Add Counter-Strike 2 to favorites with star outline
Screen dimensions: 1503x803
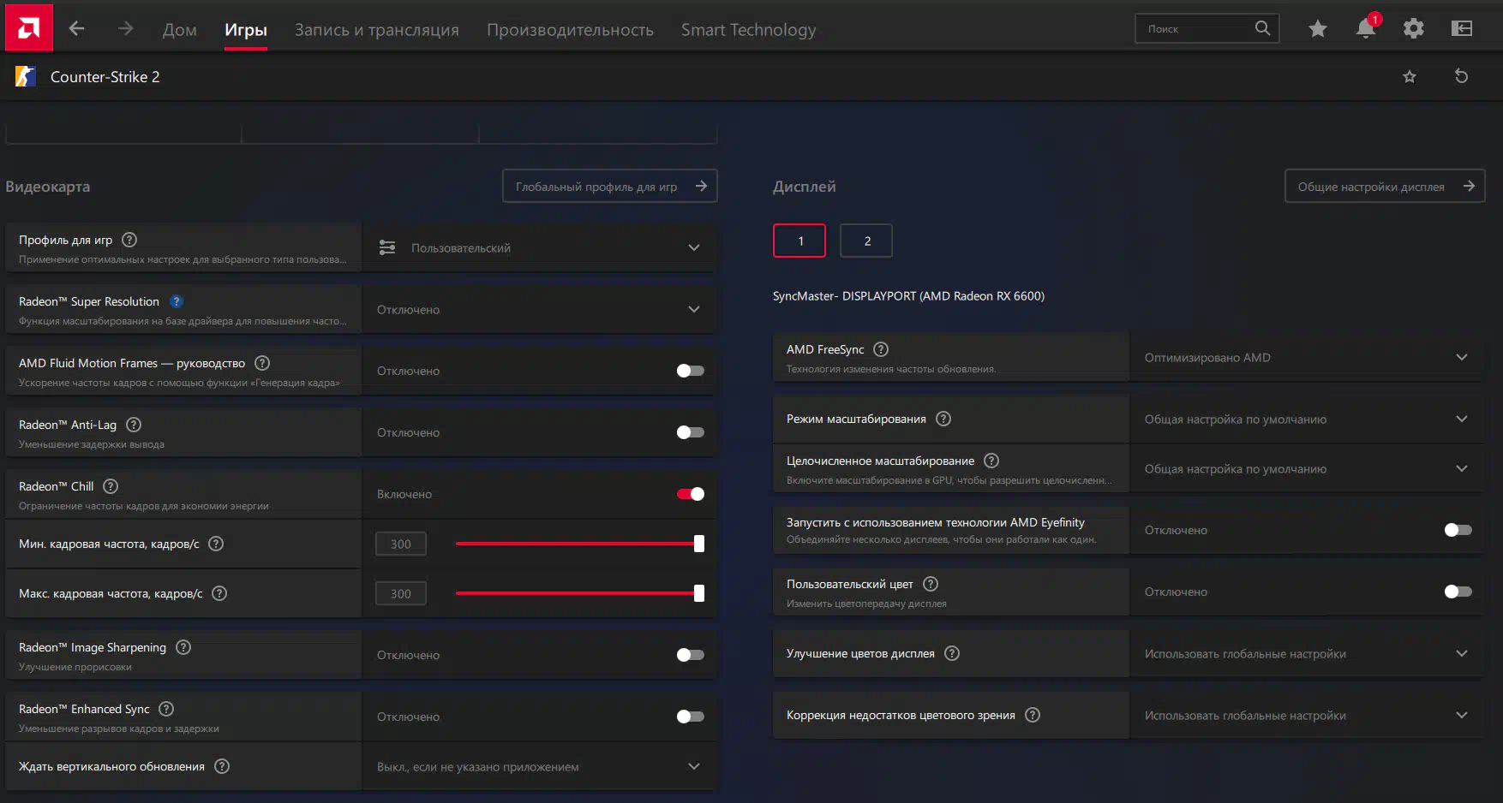tap(1409, 77)
